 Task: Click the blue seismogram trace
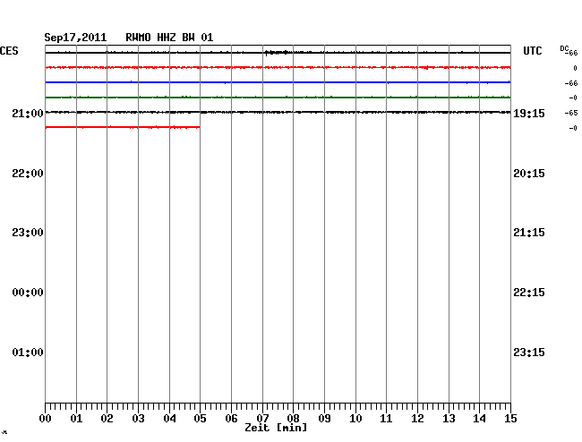tap(278, 82)
